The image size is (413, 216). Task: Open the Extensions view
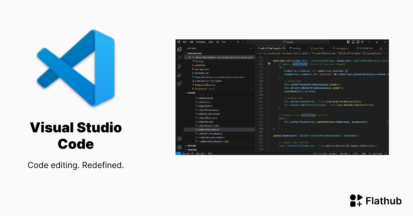coord(179,83)
